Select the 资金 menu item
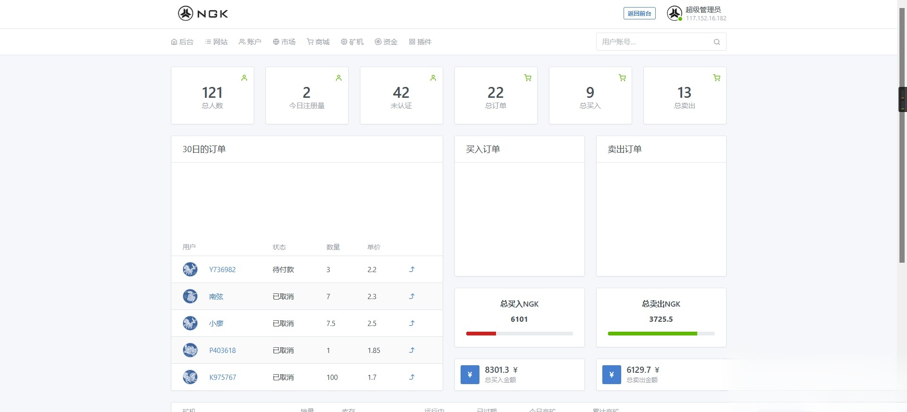Image resolution: width=907 pixels, height=412 pixels. 386,42
